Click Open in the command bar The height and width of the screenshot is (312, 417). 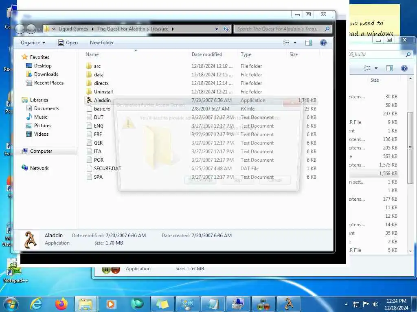click(68, 42)
